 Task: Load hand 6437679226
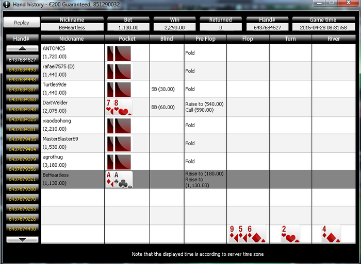coord(22,219)
